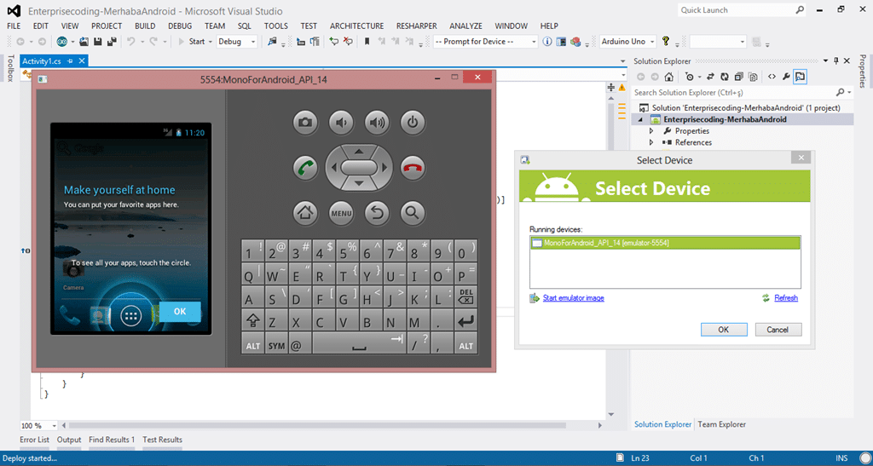This screenshot has width=873, height=466.
Task: Click the Undo toolbar icon
Action: tap(130, 42)
